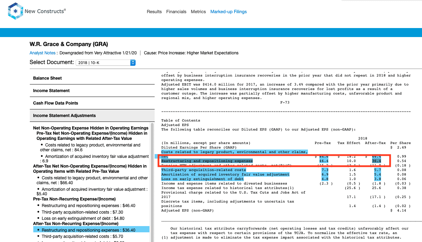
Task: Open the Results tab
Action: [154, 12]
